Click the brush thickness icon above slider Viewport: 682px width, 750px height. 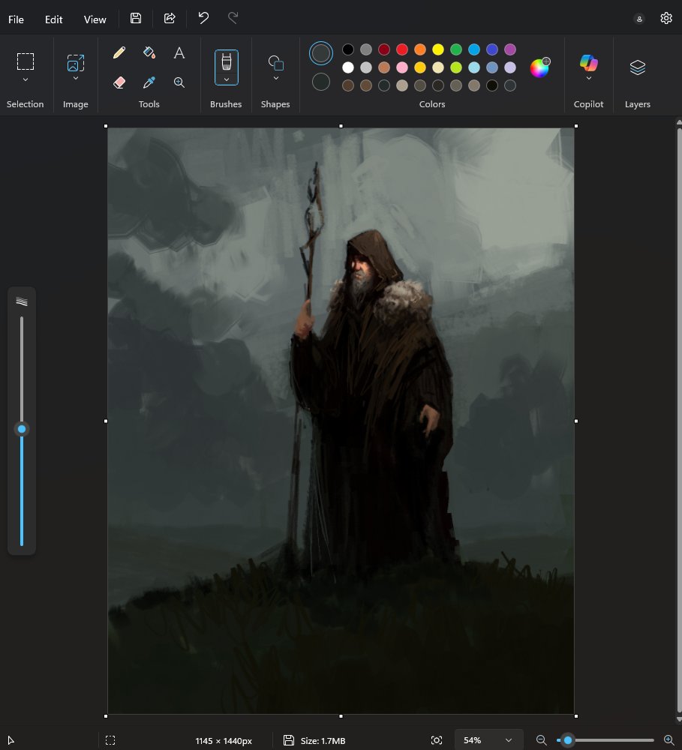[22, 301]
